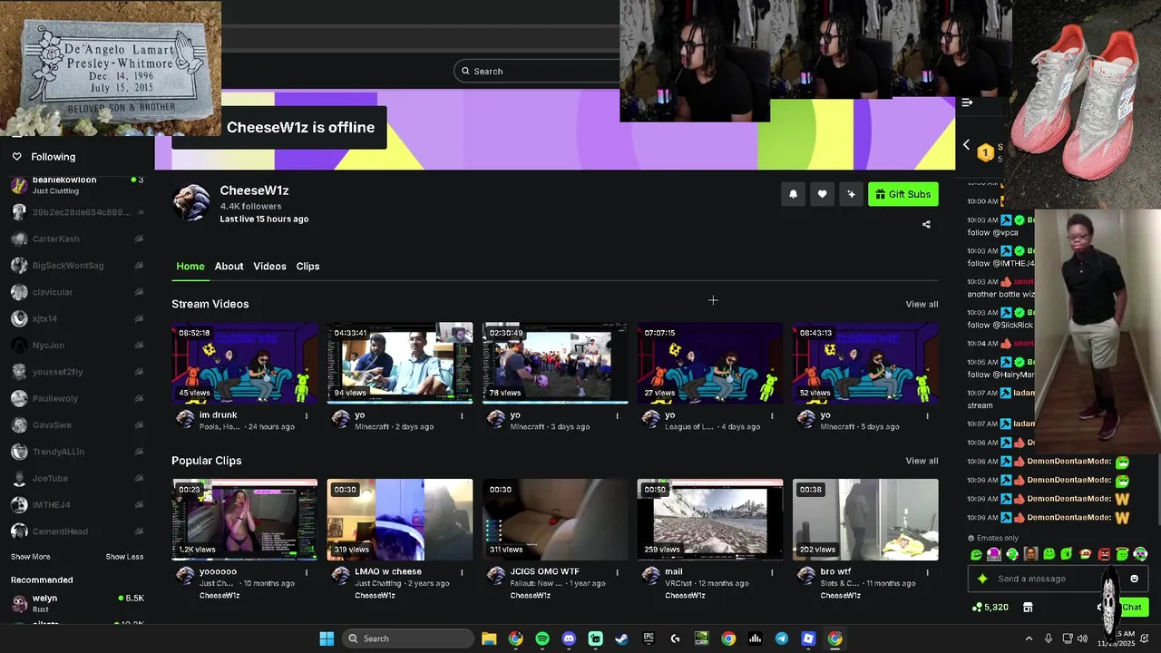The image size is (1161, 653).
Task: Click Show More in Following list
Action: tap(31, 557)
